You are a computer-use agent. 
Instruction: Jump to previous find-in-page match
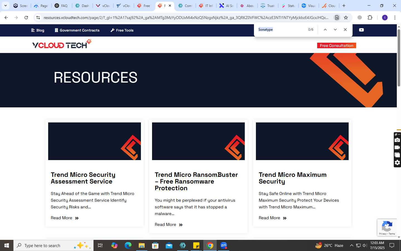point(325,30)
